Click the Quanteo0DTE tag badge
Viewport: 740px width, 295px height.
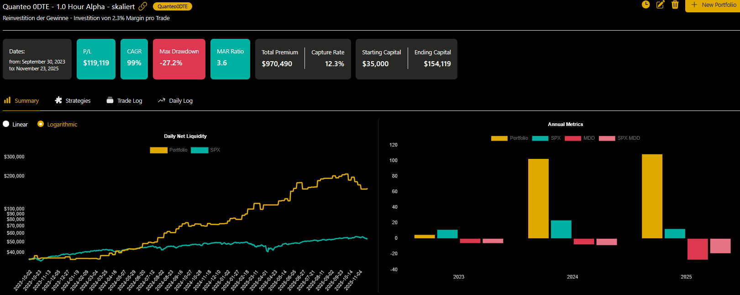pyautogui.click(x=173, y=6)
